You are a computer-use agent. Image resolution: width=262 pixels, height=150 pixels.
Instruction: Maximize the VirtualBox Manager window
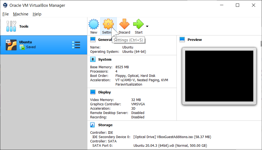tap(237, 5)
